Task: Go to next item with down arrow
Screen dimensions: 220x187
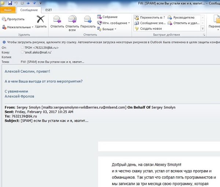Action: (34, 3)
